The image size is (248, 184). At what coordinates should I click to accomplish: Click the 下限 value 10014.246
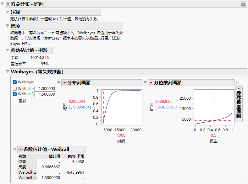40,58
